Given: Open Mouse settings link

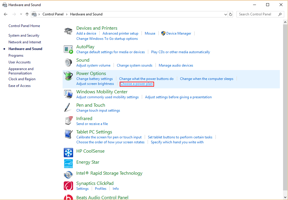Looking at the screenshot, I should pos(150,33).
